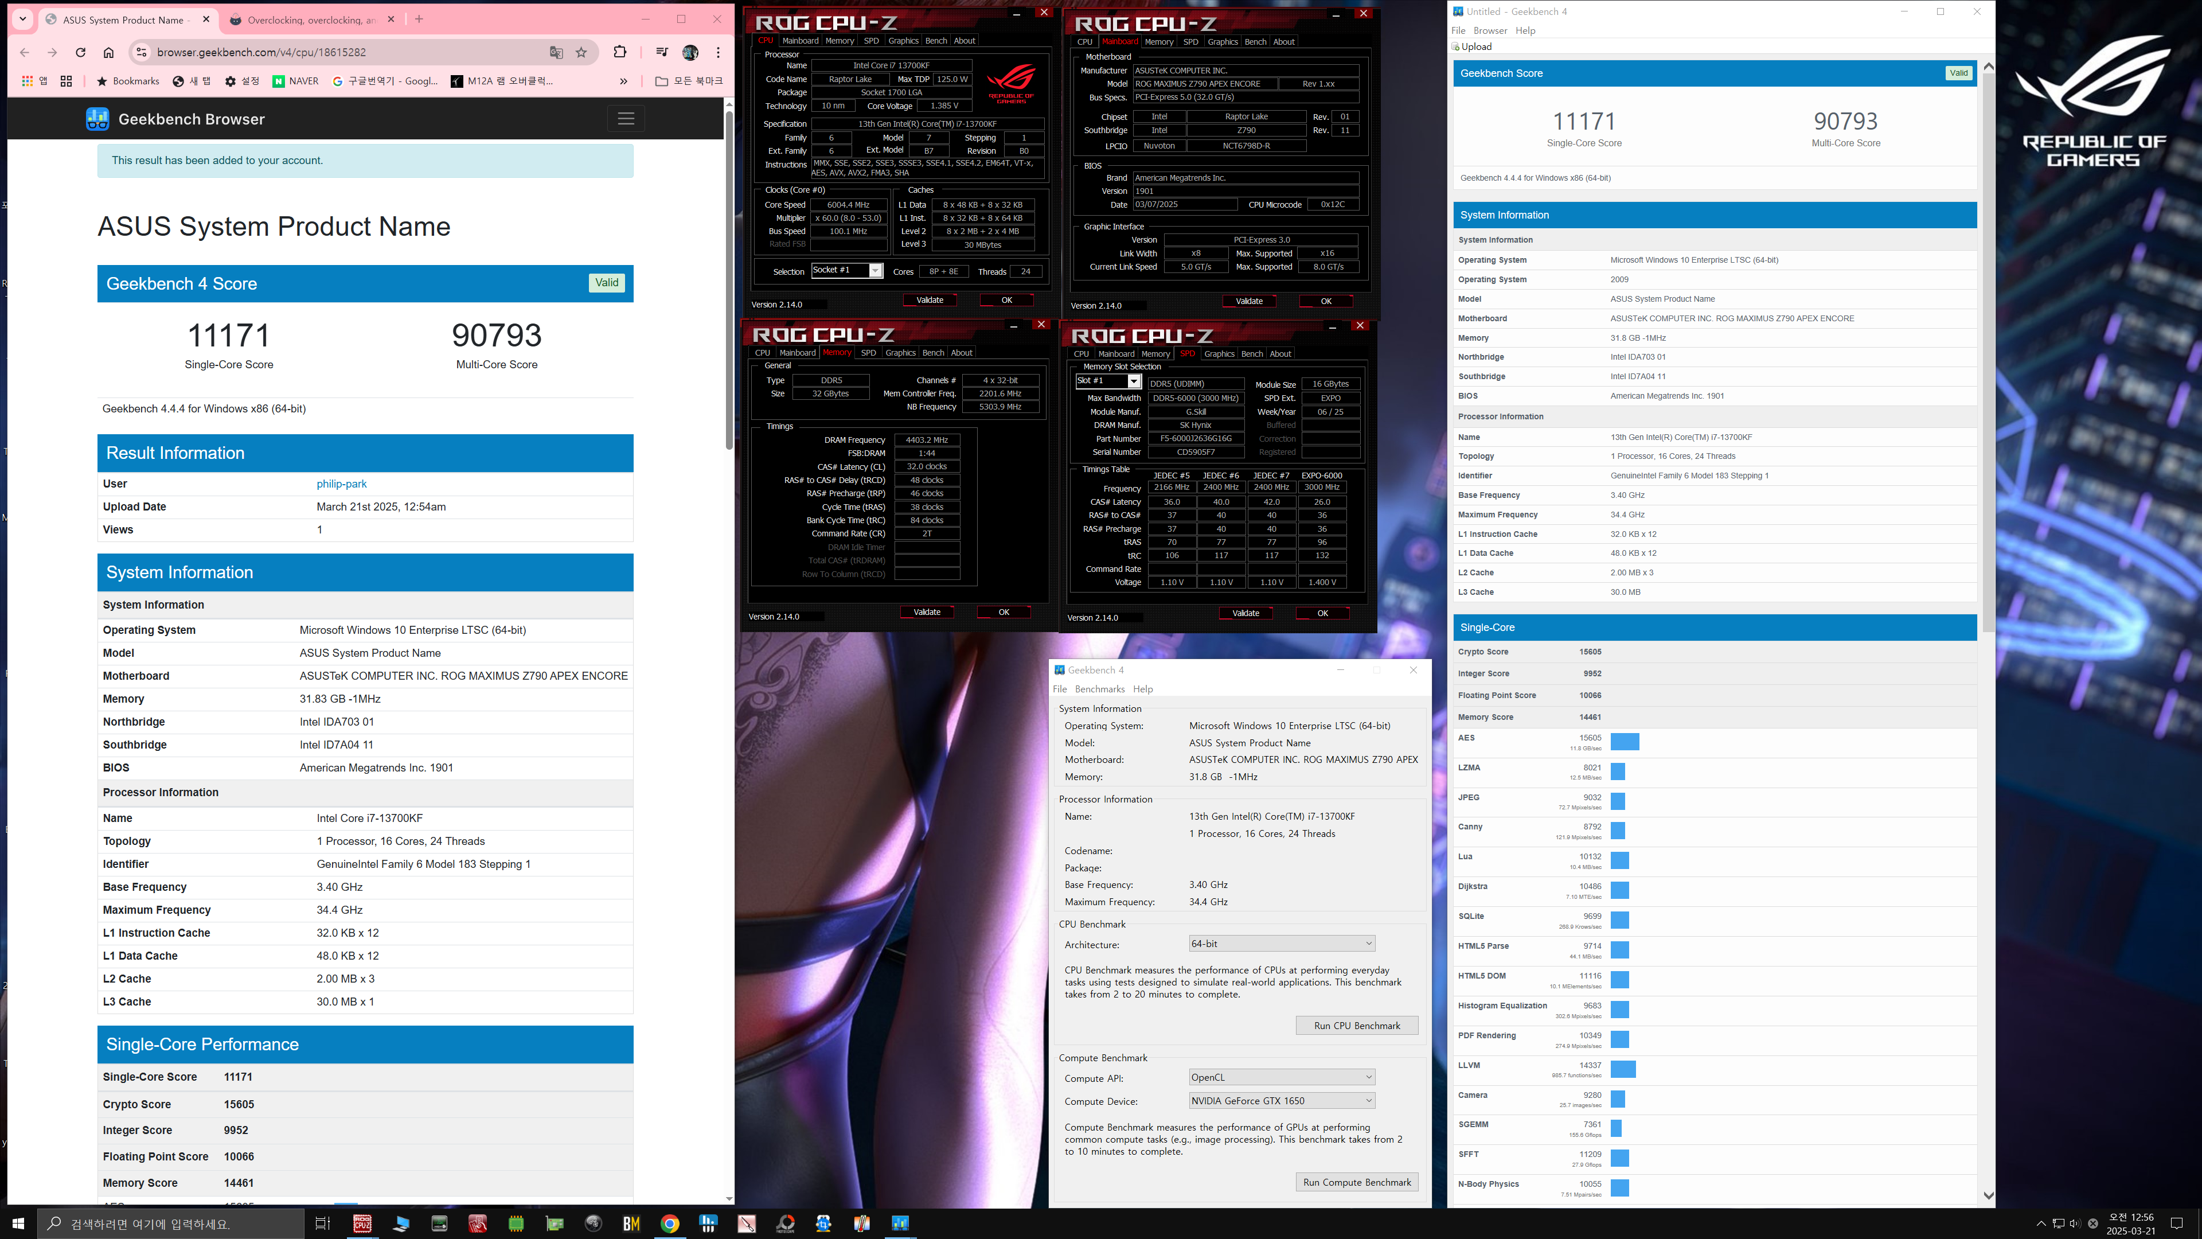Open Windows Start menu
The height and width of the screenshot is (1239, 2202).
pyautogui.click(x=18, y=1224)
